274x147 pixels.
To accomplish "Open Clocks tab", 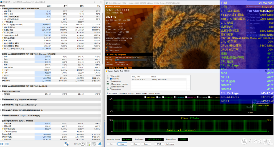I will pyautogui.click(x=145, y=93).
